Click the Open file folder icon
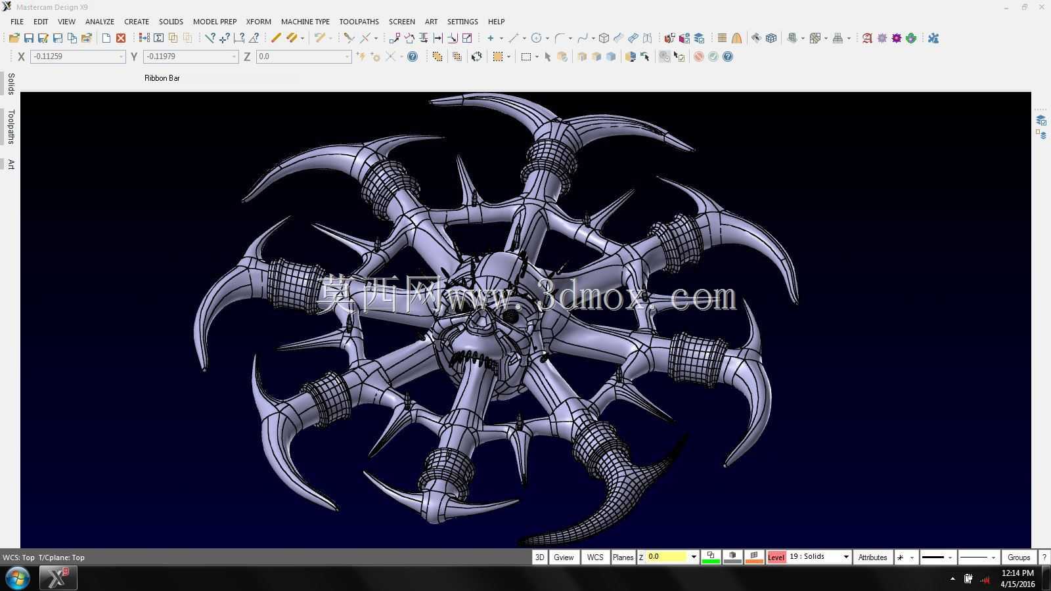This screenshot has height=591, width=1051. pyautogui.click(x=14, y=38)
